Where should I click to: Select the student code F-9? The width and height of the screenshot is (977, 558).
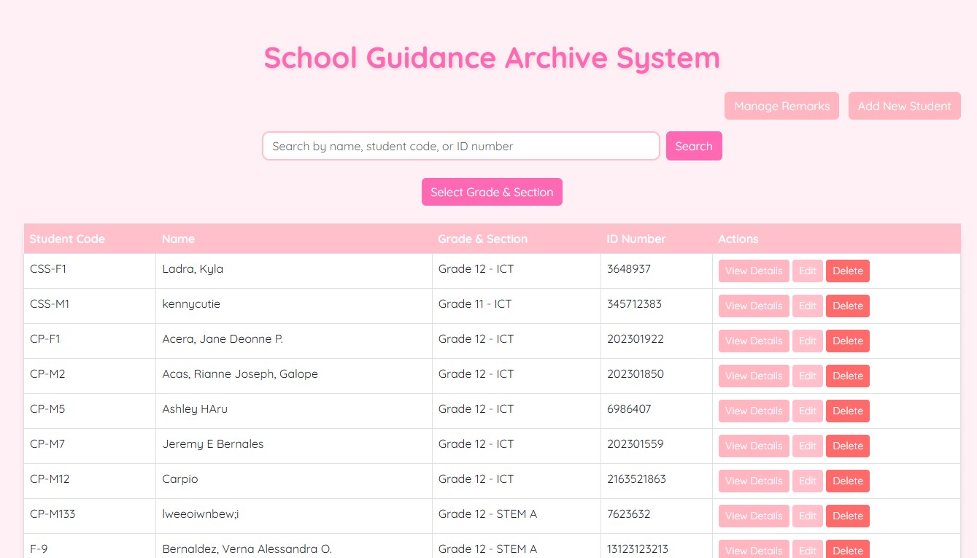pyautogui.click(x=39, y=549)
